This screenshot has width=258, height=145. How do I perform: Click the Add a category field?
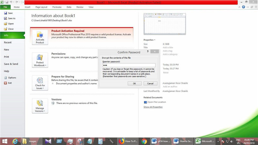(170, 54)
